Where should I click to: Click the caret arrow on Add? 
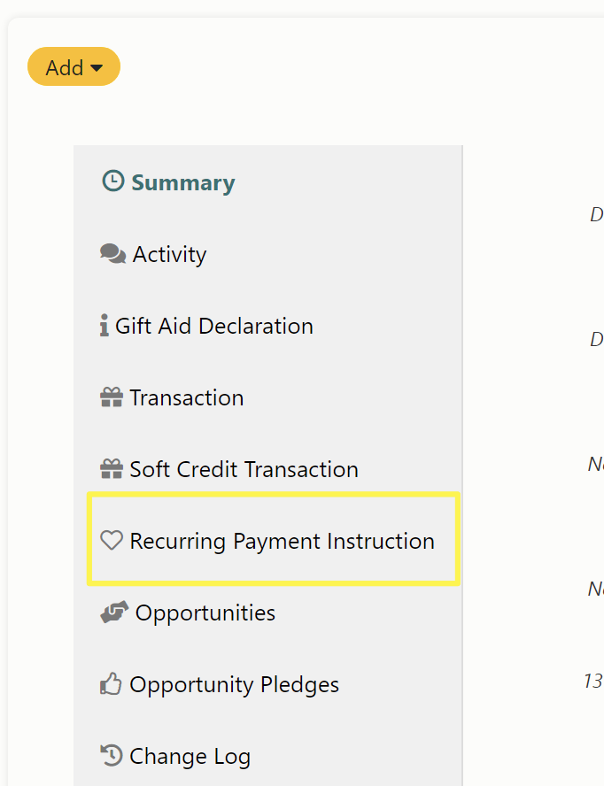point(97,67)
